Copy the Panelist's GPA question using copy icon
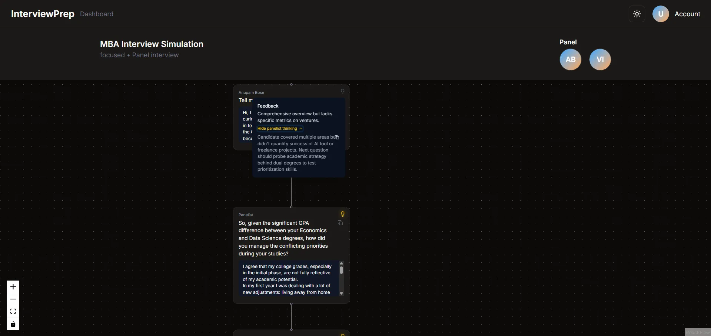Screen dimensions: 711x336 click(340, 223)
